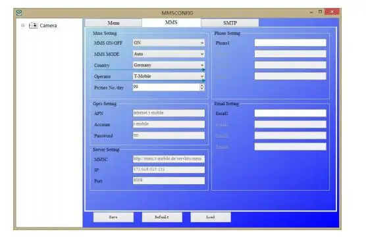Click the Load button

pyautogui.click(x=211, y=217)
